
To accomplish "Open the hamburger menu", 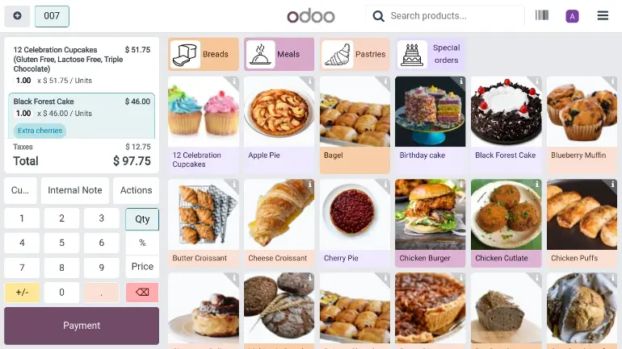I will [603, 15].
